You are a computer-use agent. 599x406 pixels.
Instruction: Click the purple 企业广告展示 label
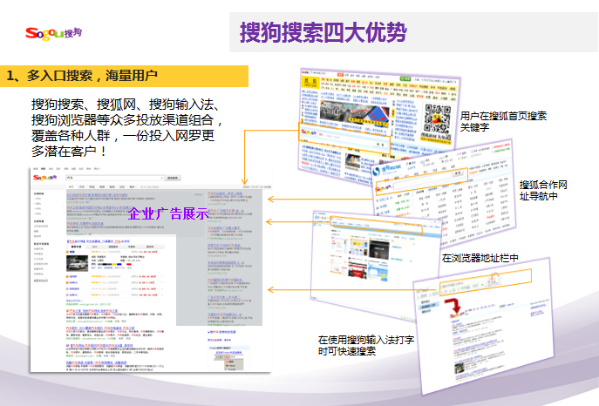[x=168, y=213]
